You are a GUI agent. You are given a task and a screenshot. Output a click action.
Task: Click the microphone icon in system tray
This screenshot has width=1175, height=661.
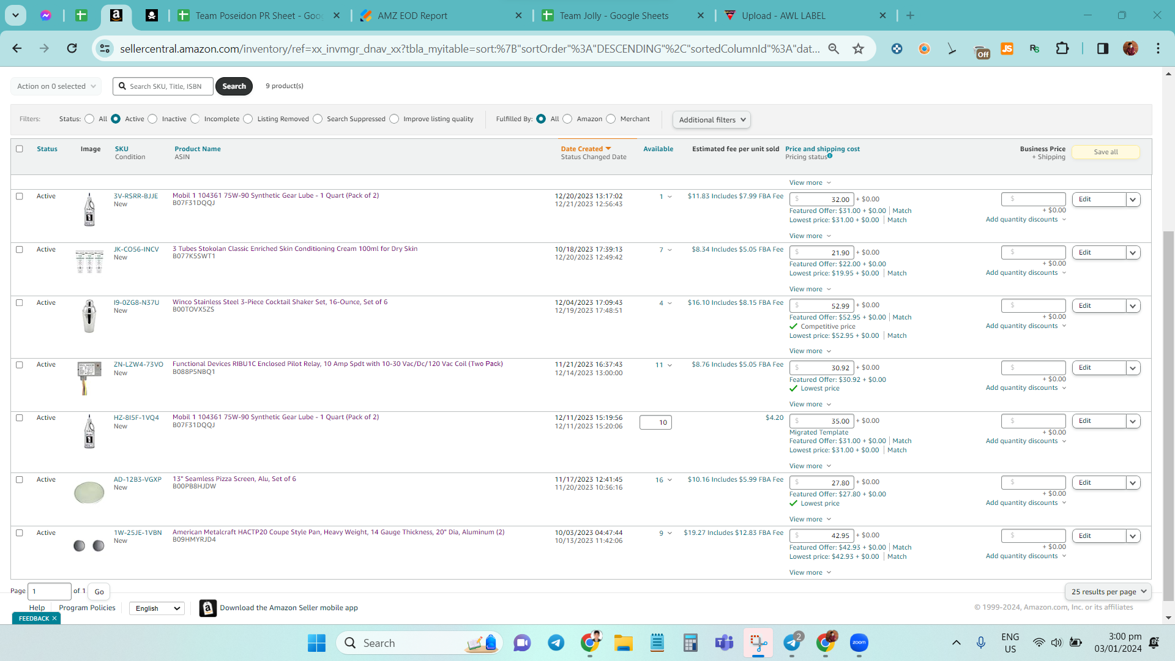(981, 643)
